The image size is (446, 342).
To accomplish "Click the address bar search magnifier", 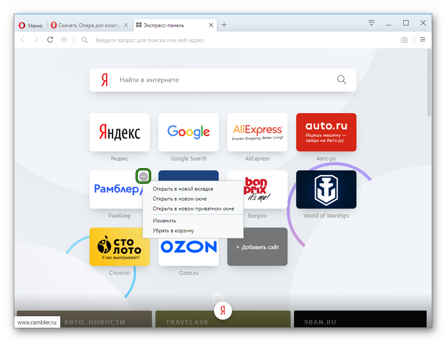I will click(85, 40).
